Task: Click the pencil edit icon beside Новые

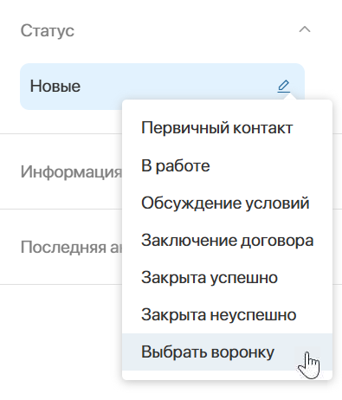Action: click(x=283, y=87)
